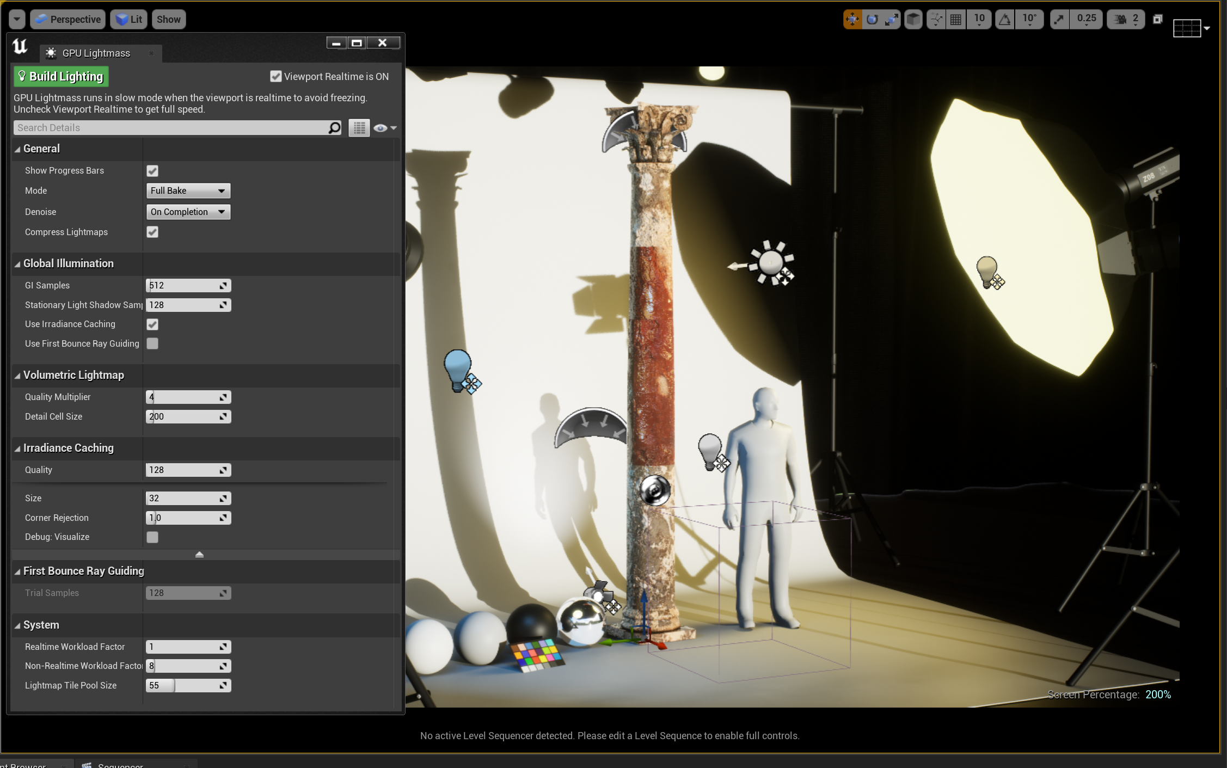Select the translate (move) gizmo tool

coord(852,20)
